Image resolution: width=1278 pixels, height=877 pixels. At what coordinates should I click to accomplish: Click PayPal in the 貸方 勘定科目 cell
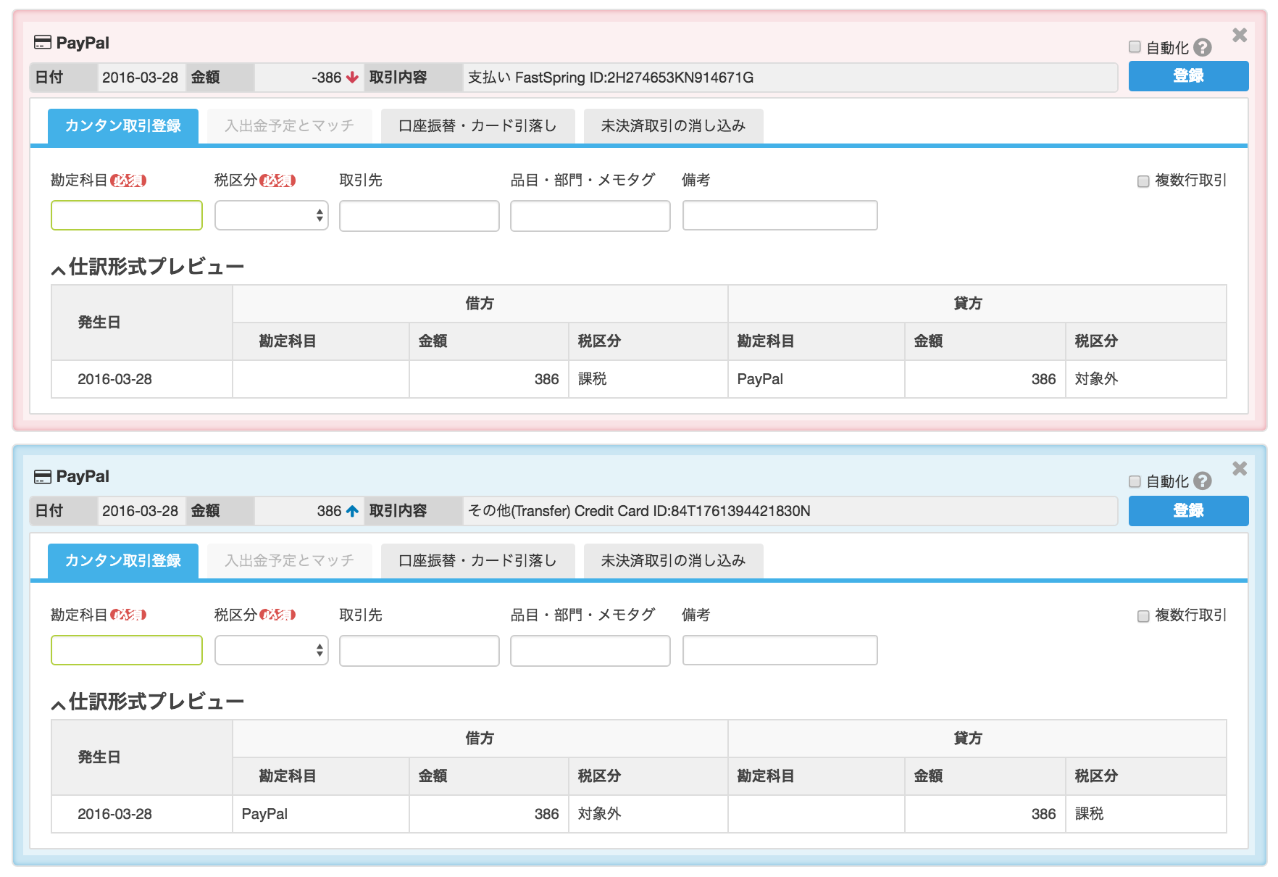coord(760,379)
